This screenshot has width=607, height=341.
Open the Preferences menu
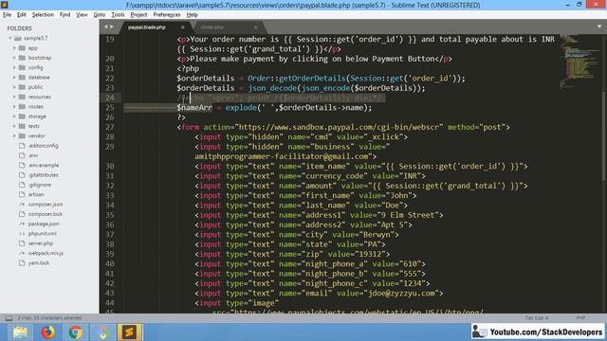(x=167, y=15)
